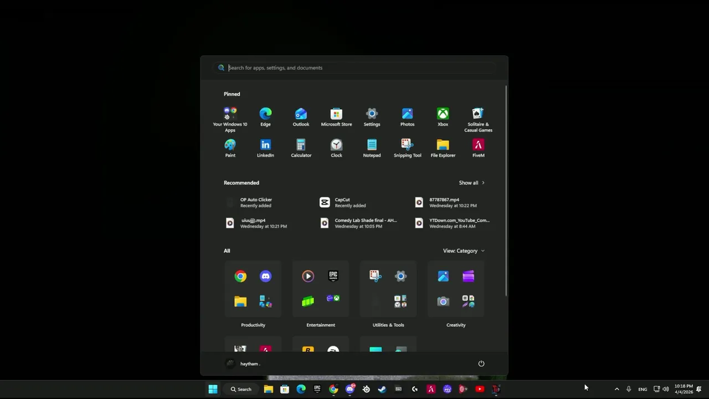Launch Outlook from the pinned section
Image resolution: width=709 pixels, height=399 pixels.
pos(301,117)
